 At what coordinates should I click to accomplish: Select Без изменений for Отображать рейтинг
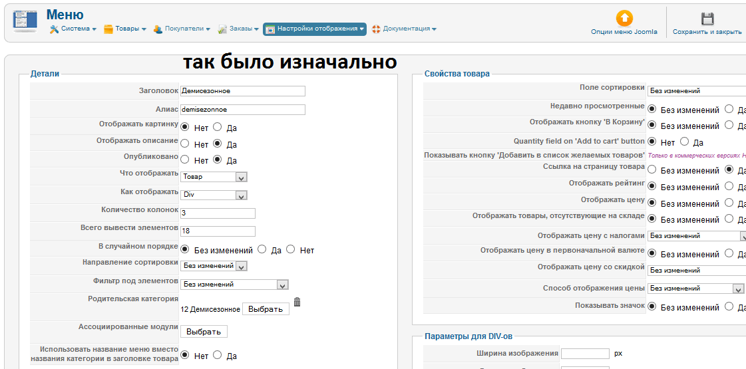pos(652,186)
